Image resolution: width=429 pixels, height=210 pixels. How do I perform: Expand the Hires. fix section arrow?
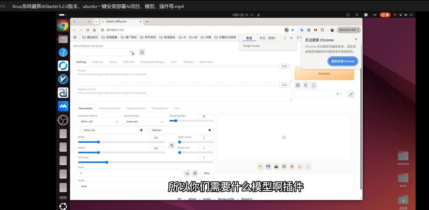(x=141, y=130)
